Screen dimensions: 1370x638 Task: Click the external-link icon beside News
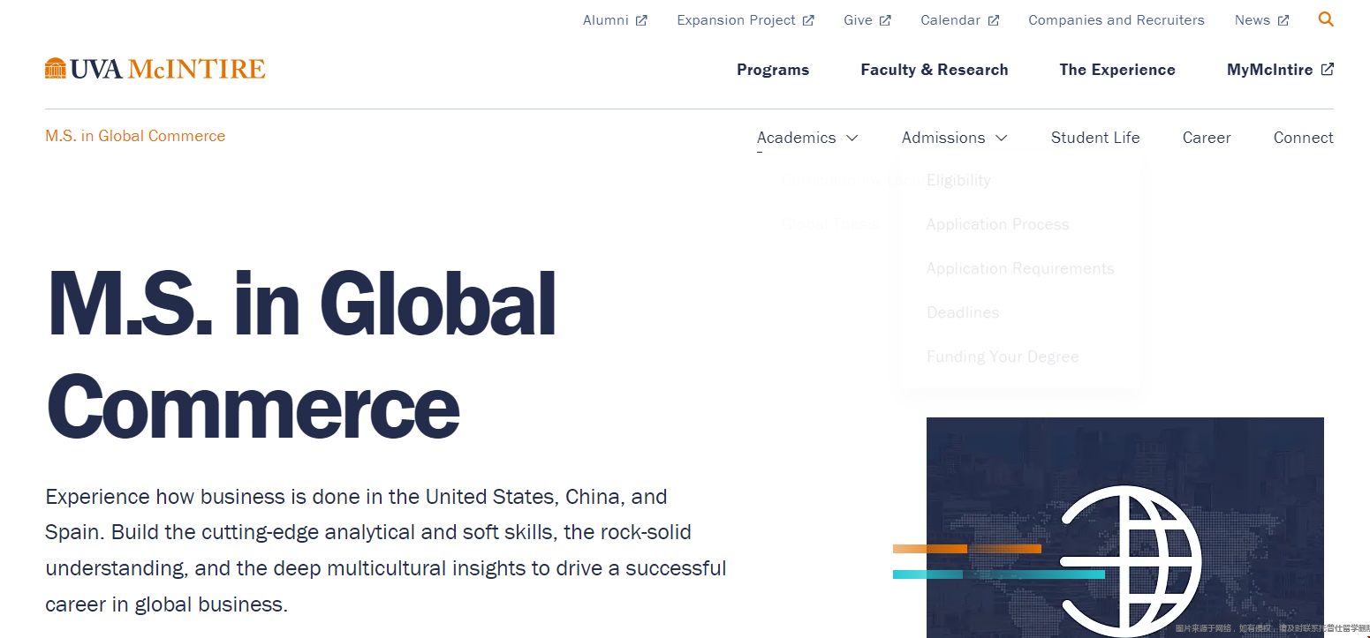(x=1283, y=20)
